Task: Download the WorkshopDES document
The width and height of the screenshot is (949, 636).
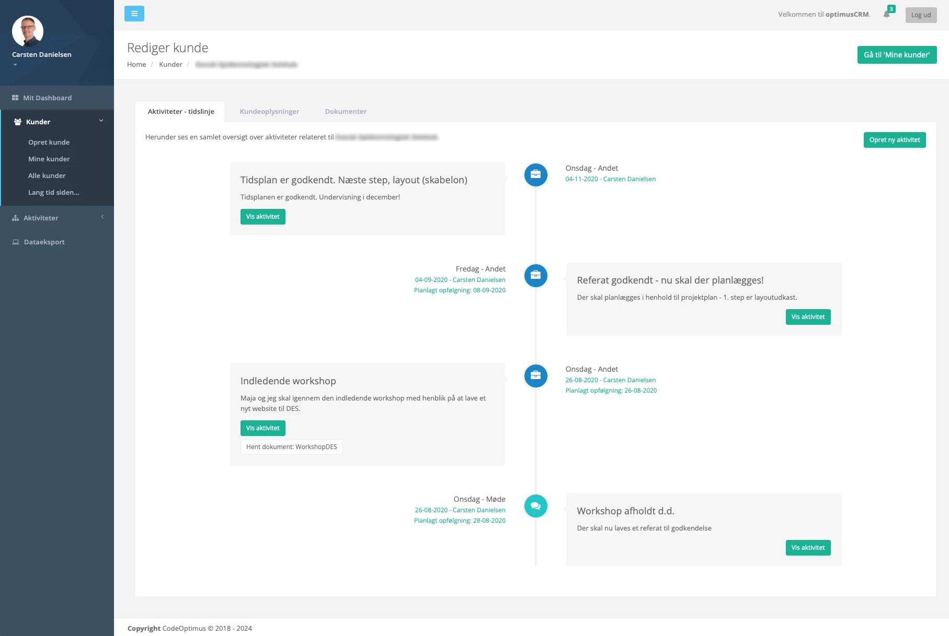Action: click(x=291, y=446)
